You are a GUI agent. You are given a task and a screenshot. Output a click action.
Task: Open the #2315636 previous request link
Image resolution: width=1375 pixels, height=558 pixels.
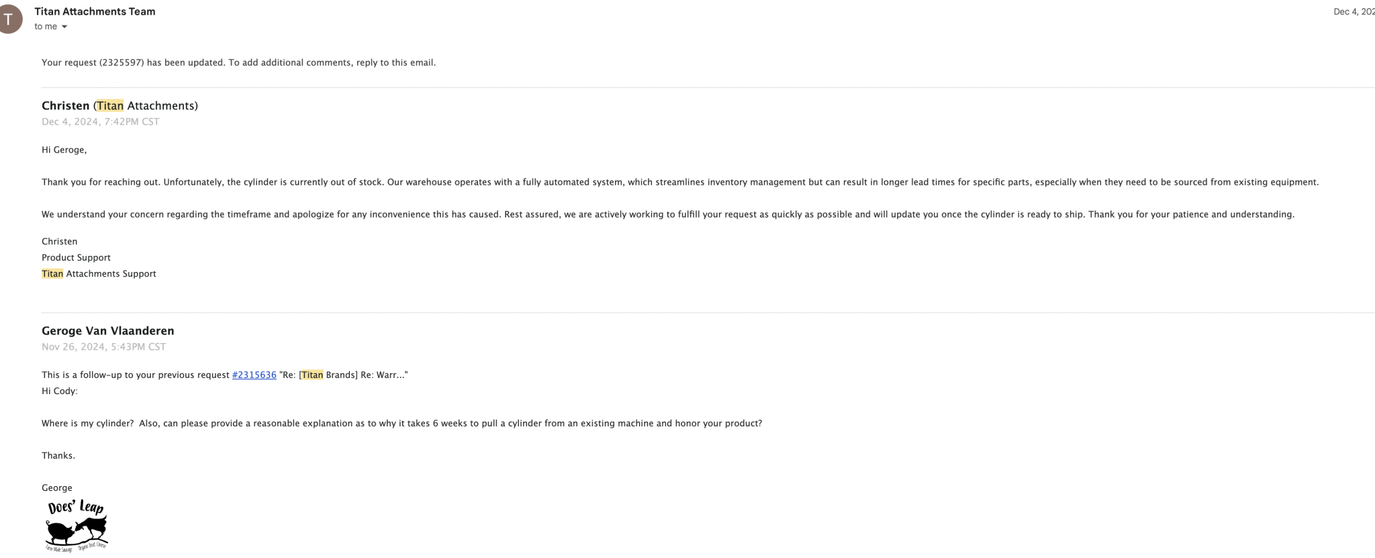point(254,375)
